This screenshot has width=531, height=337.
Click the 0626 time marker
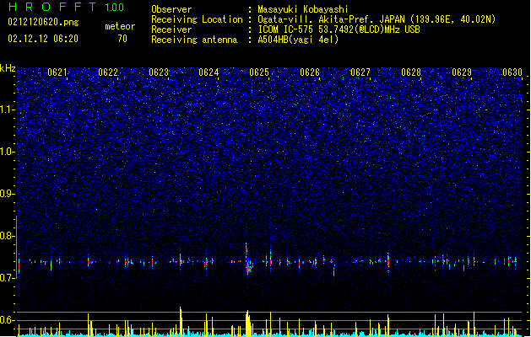[310, 72]
